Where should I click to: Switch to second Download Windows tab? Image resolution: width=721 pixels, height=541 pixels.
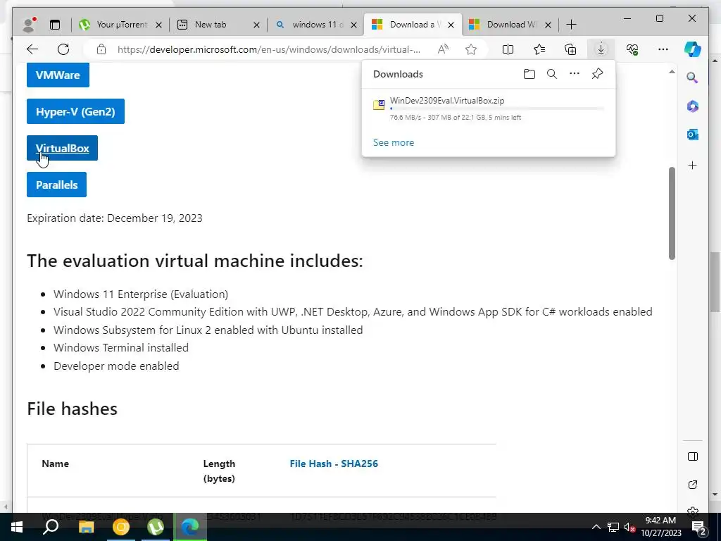click(505, 25)
